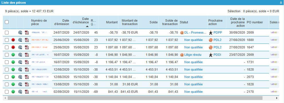Screen dimensions: 284x103
Task: Collapse the Liste des pièces panel
Action: click(x=281, y=3)
